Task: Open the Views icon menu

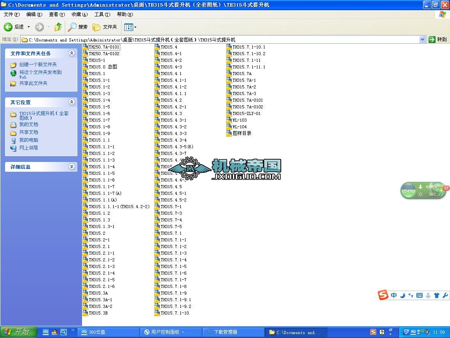Action: [x=128, y=27]
